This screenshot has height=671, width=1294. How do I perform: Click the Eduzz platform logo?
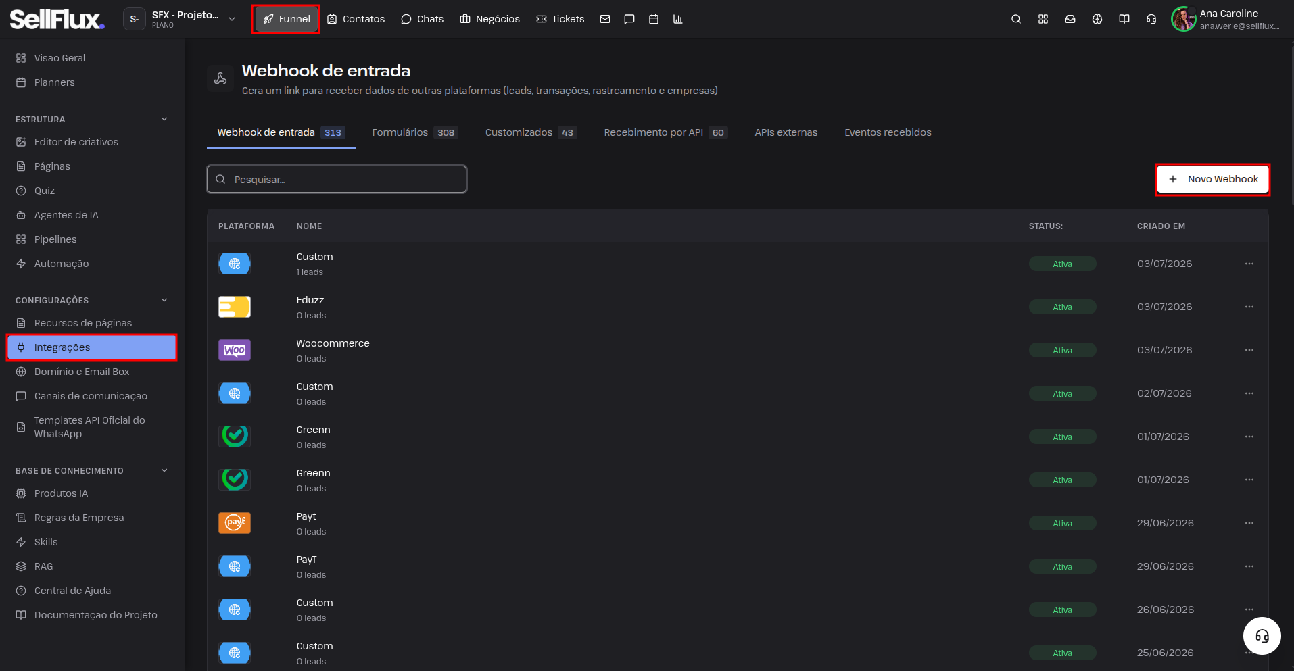pos(235,307)
